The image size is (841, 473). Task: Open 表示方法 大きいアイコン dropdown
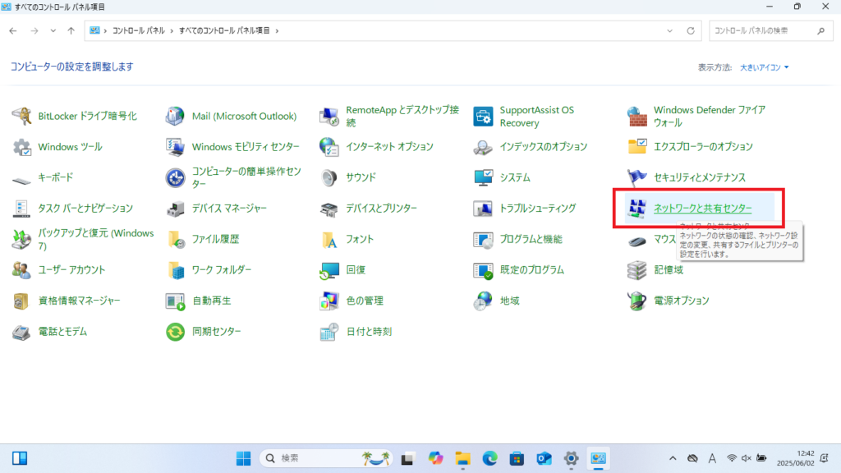tap(765, 67)
